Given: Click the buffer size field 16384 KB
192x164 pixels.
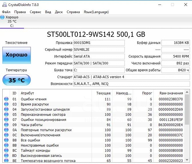Looking at the screenshot, I should click(176, 43).
